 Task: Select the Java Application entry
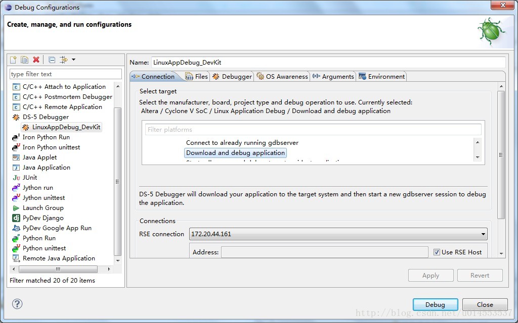46,168
